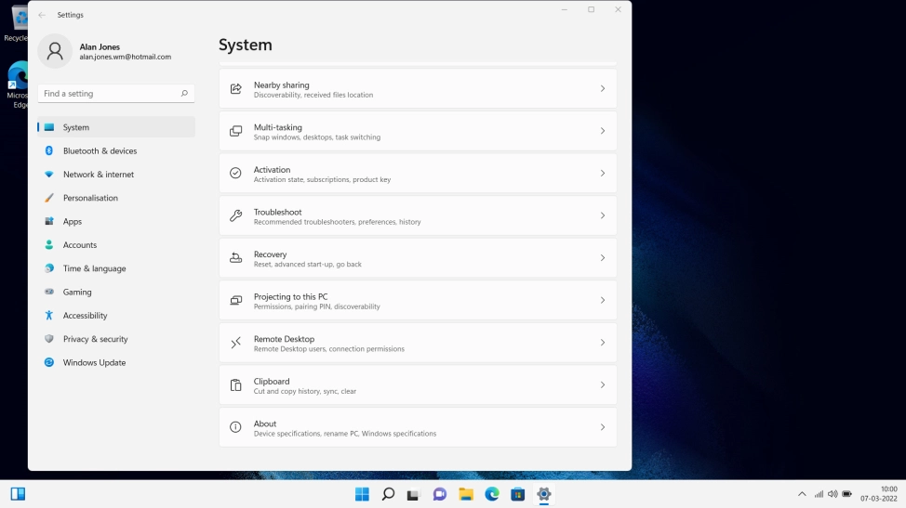
Task: Click the search magnifier in Find a setting
Action: (184, 94)
